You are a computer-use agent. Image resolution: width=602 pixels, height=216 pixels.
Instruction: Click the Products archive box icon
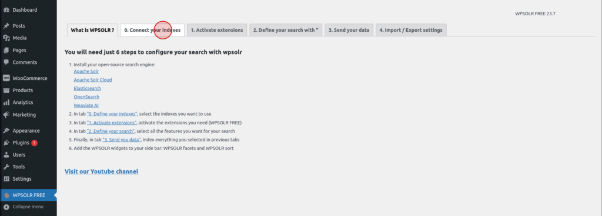[6, 90]
